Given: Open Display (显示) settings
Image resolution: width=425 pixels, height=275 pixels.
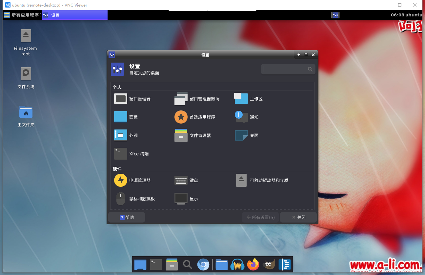Looking at the screenshot, I should tap(186, 199).
